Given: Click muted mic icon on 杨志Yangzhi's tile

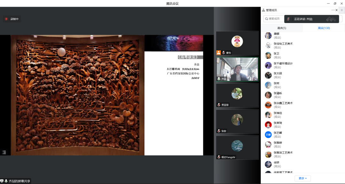Looking at the screenshot, I should [x=219, y=157].
